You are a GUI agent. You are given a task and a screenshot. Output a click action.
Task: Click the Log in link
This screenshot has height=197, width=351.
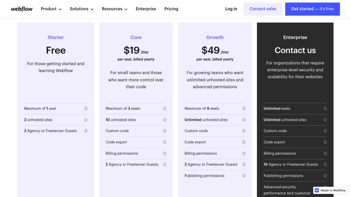point(231,9)
